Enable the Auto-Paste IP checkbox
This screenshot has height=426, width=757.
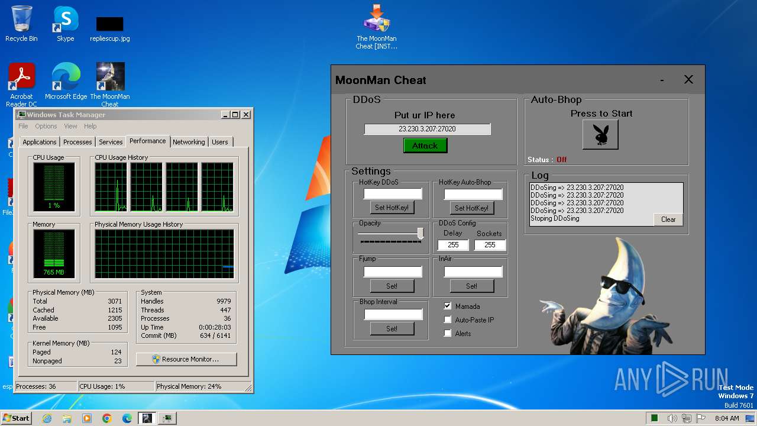(448, 320)
